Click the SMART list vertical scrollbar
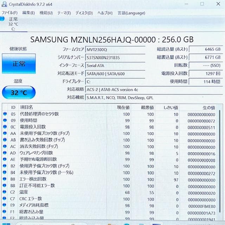The height and width of the screenshot is (225, 225). (219, 161)
